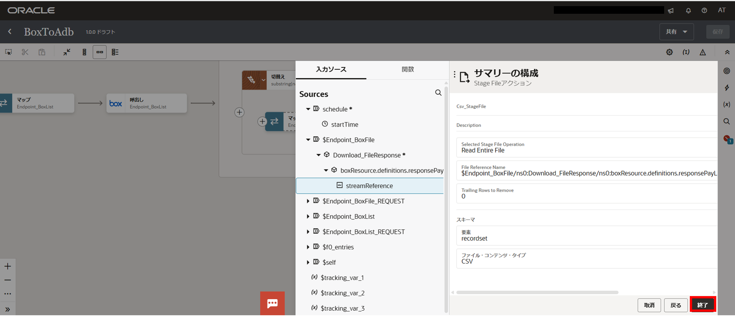The height and width of the screenshot is (316, 735).
Task: Switch to the 入力ソース tab
Action: [331, 70]
